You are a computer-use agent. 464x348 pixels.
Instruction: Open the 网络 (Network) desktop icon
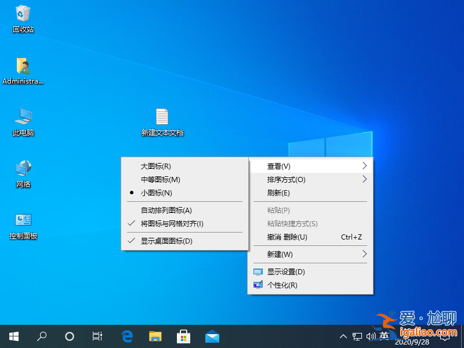click(x=23, y=172)
